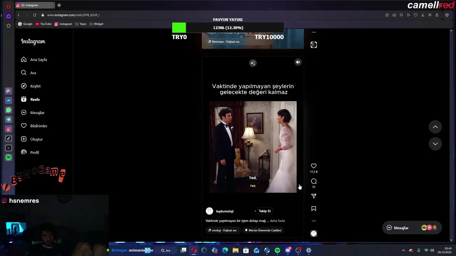Open the privacy shield toolbar icon
456x256 pixels.
[401, 15]
